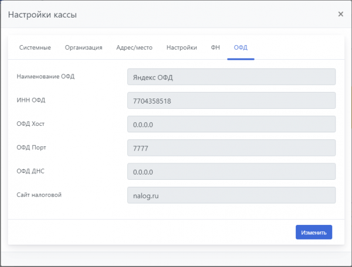Image resolution: width=352 pixels, height=267 pixels.
Task: Focus the ИНН ОФД input field
Action: tap(231, 101)
